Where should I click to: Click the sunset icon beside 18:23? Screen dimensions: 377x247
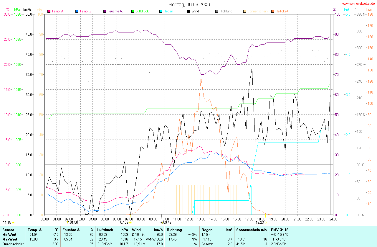click(x=266, y=223)
